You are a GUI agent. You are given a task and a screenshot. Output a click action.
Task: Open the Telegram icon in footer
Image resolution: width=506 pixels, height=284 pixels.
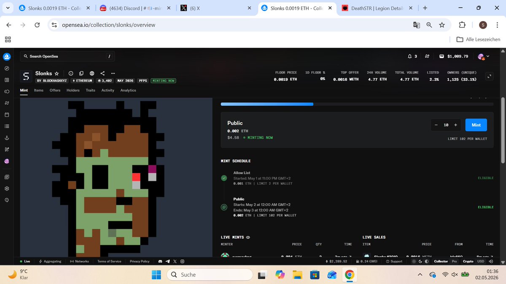pyautogui.click(x=169, y=261)
